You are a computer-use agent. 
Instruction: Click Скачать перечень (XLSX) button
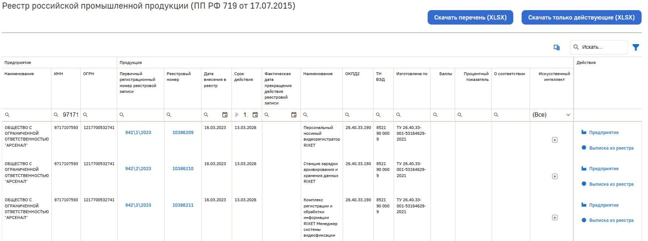[470, 17]
